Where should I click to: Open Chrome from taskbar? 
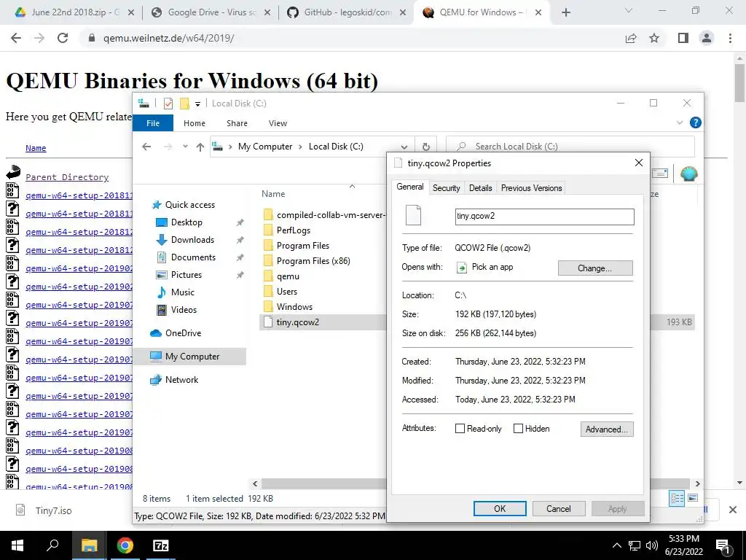[125, 545]
